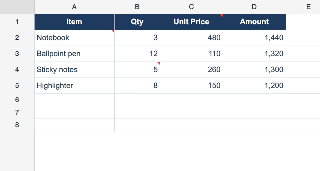
Task: Select the entire sheet via corner box
Action: (17, 7)
